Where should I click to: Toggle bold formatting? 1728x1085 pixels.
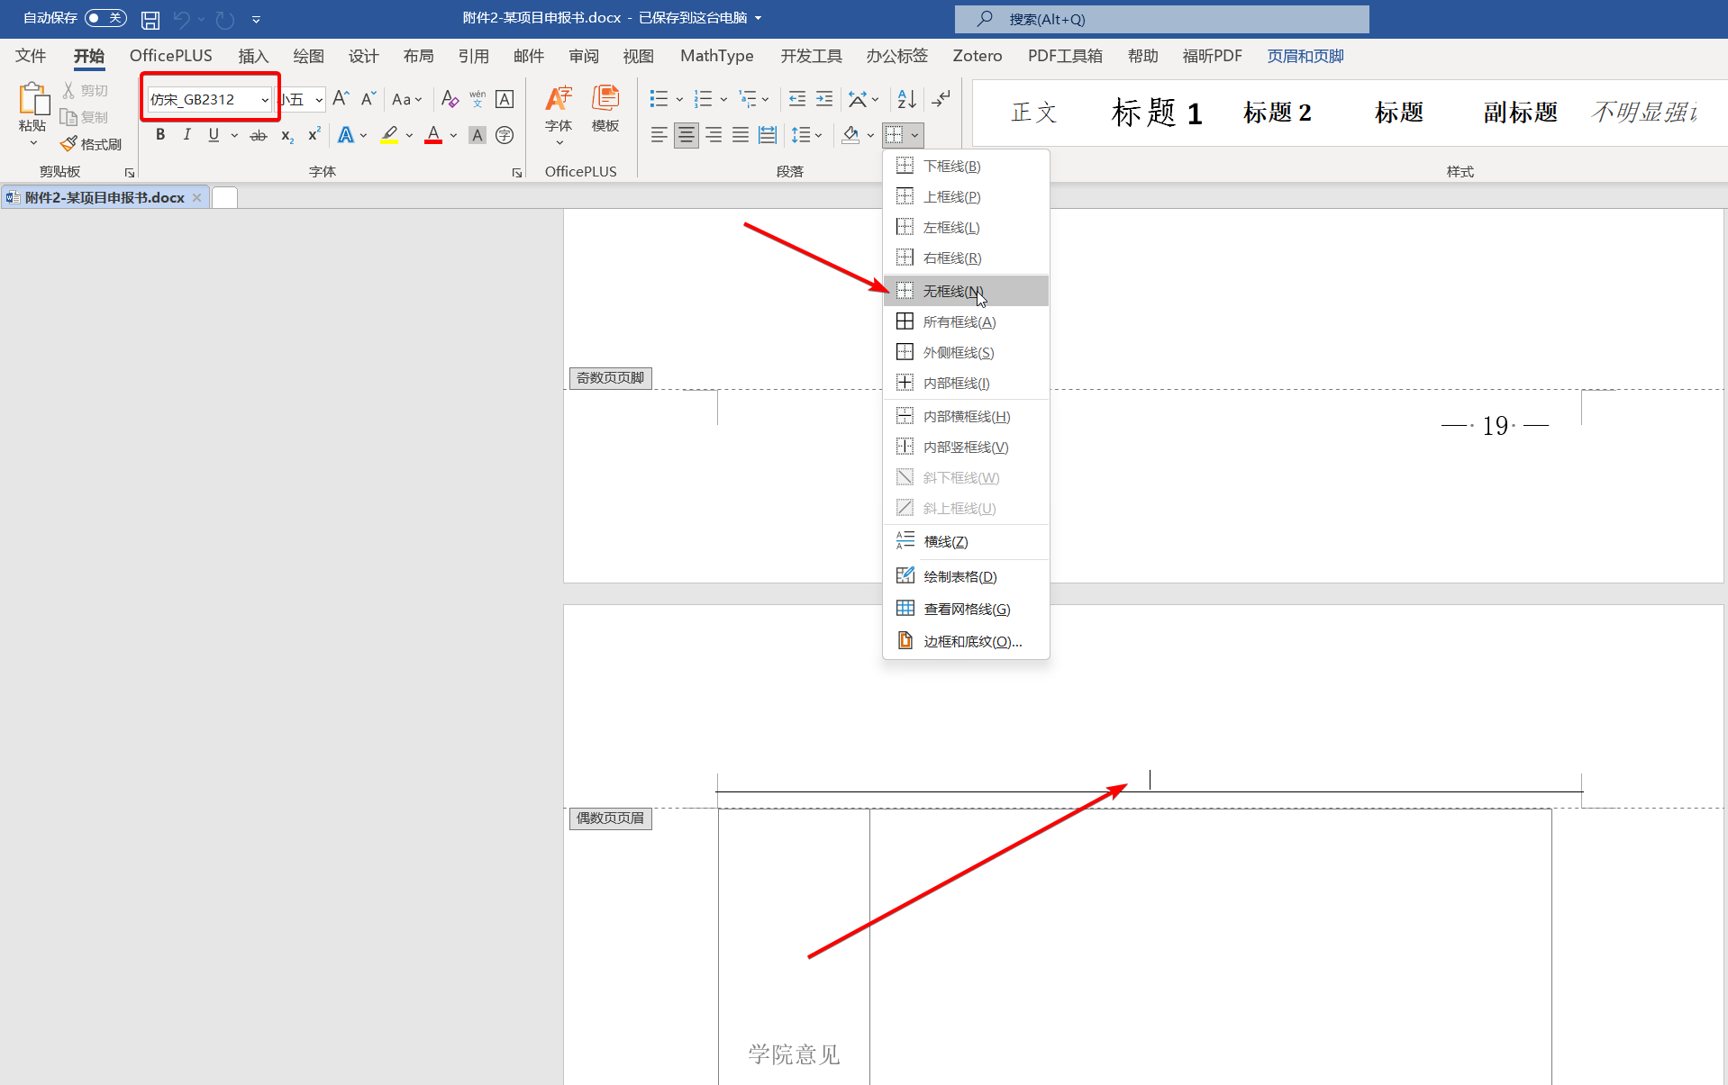point(160,135)
